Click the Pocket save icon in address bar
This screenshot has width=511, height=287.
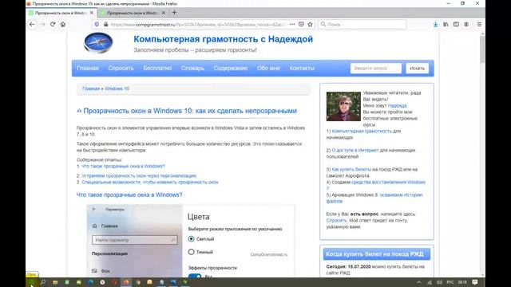tap(301, 25)
